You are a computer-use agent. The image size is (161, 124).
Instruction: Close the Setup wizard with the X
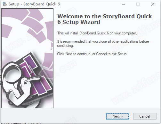click(153, 4)
